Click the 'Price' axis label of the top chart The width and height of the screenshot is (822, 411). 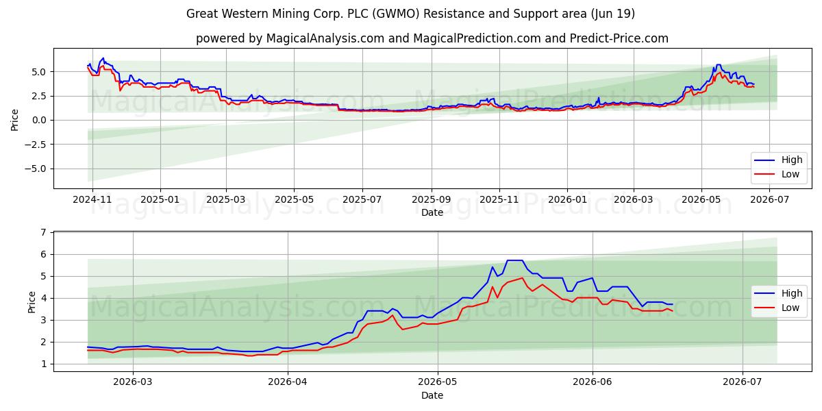coord(15,119)
